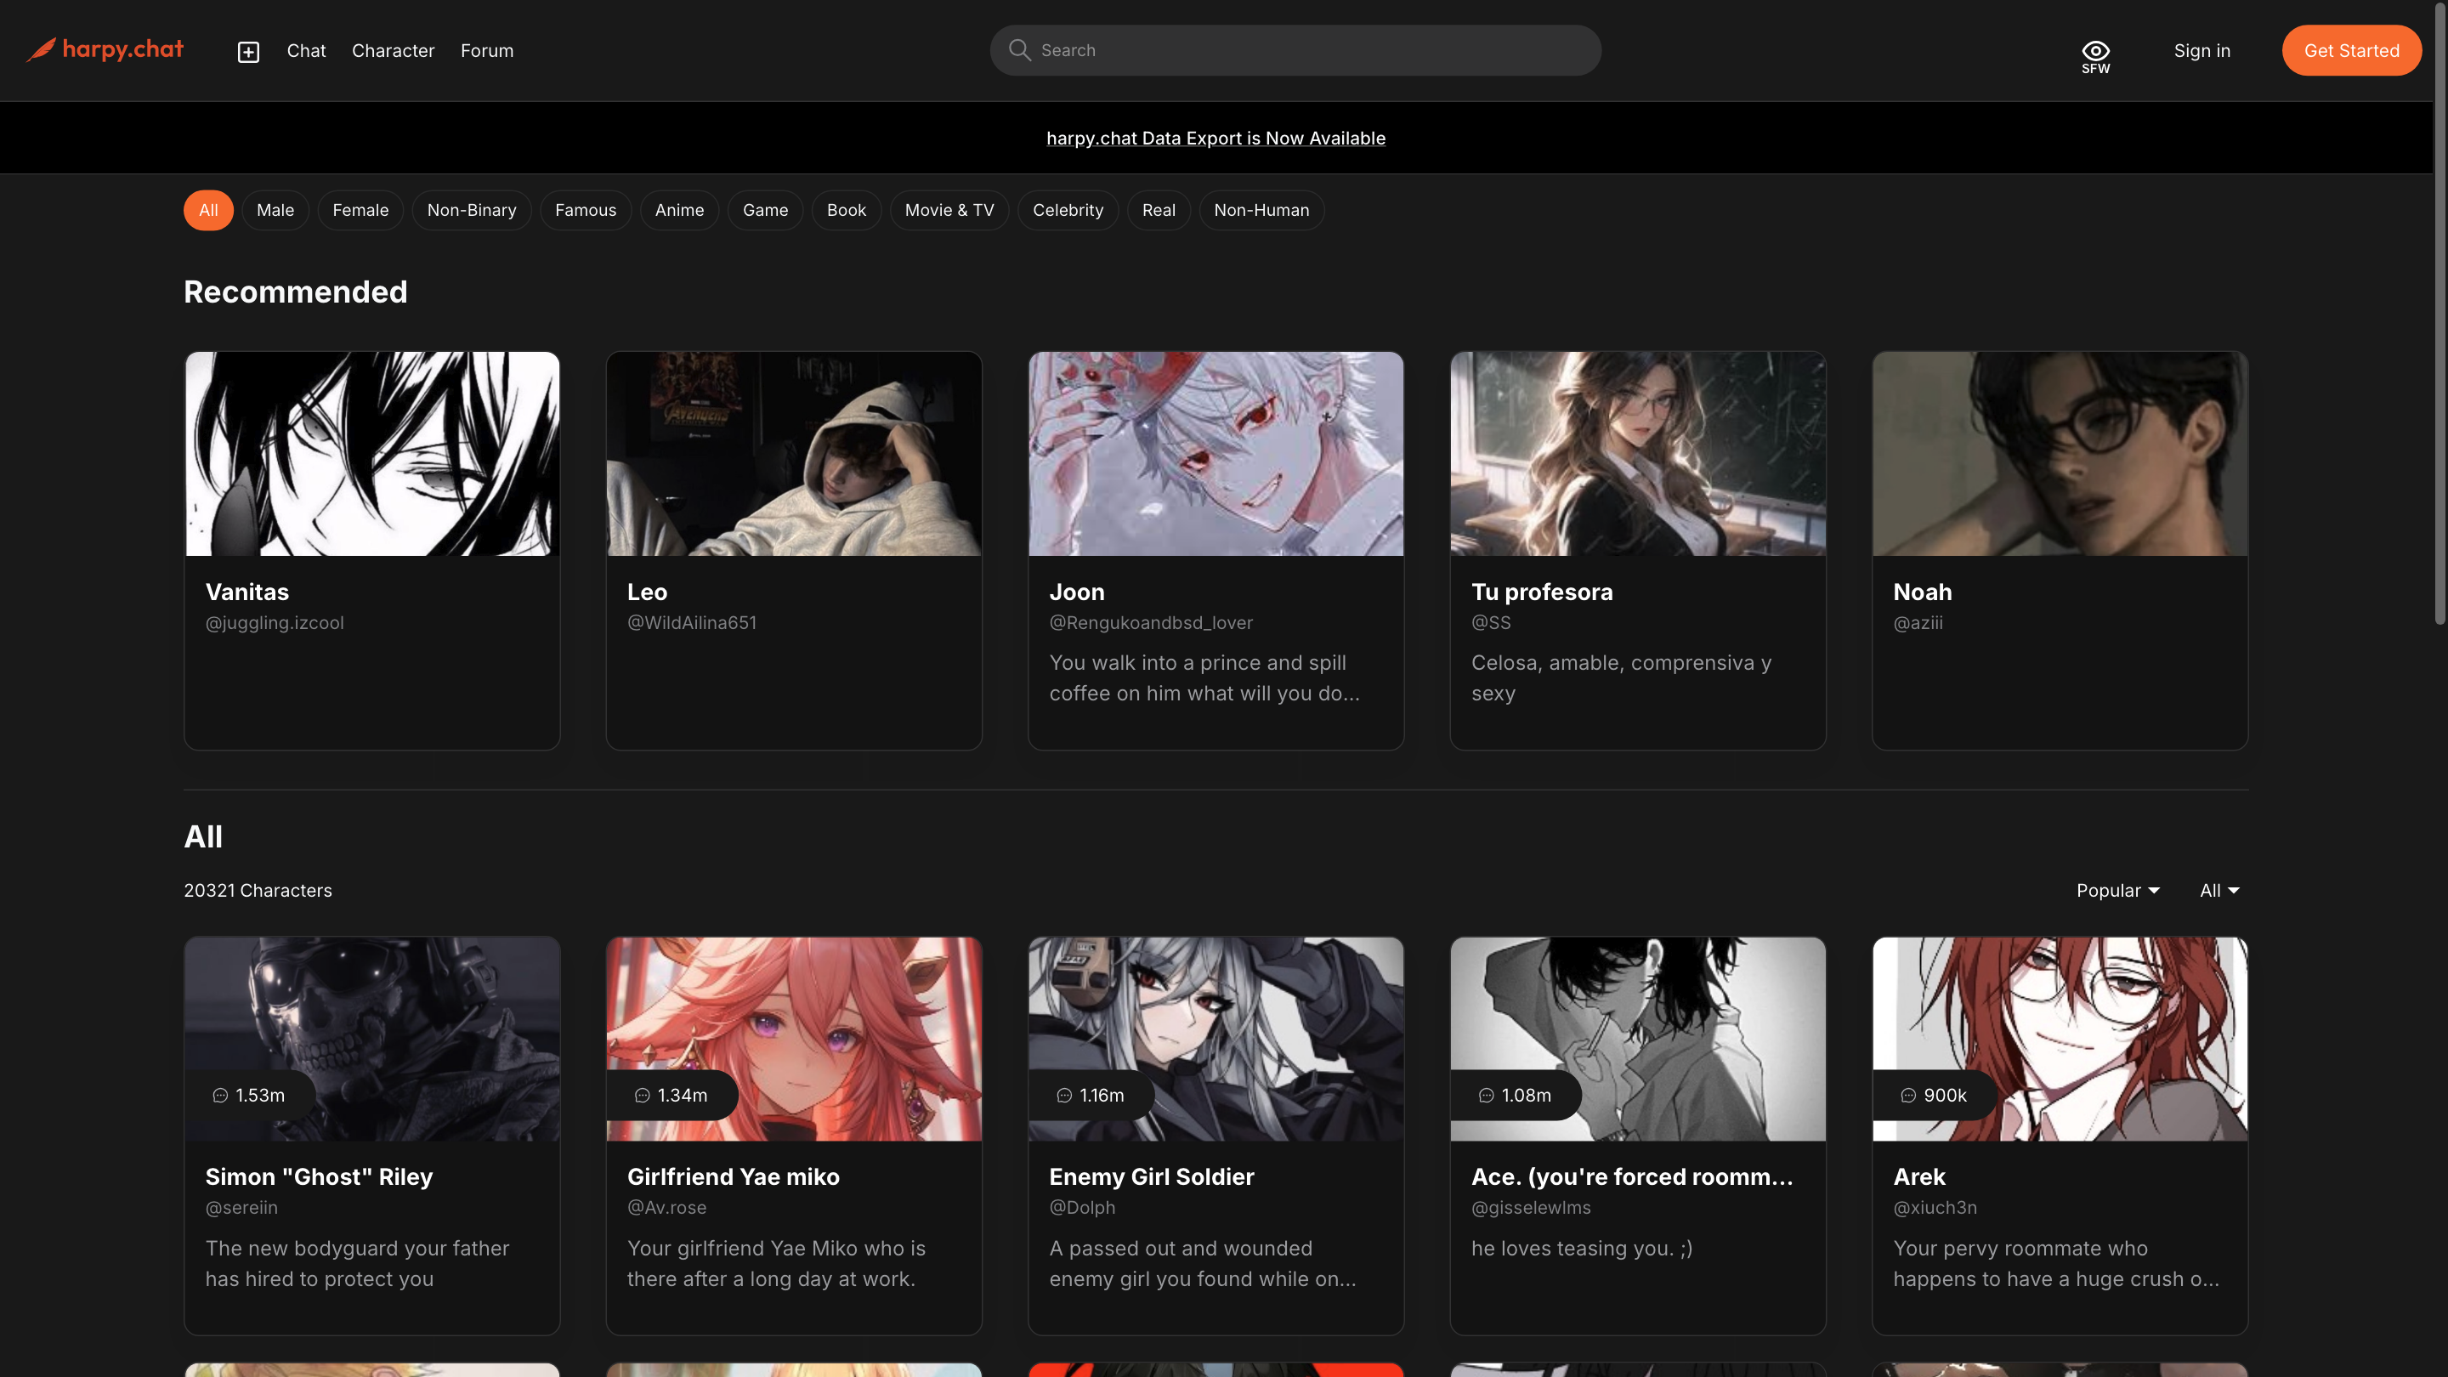The width and height of the screenshot is (2448, 1377).
Task: Click the 900k chat count badge
Action: pyautogui.click(x=1934, y=1095)
